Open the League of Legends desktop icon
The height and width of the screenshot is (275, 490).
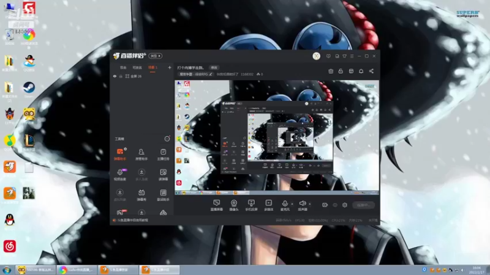coord(29,142)
